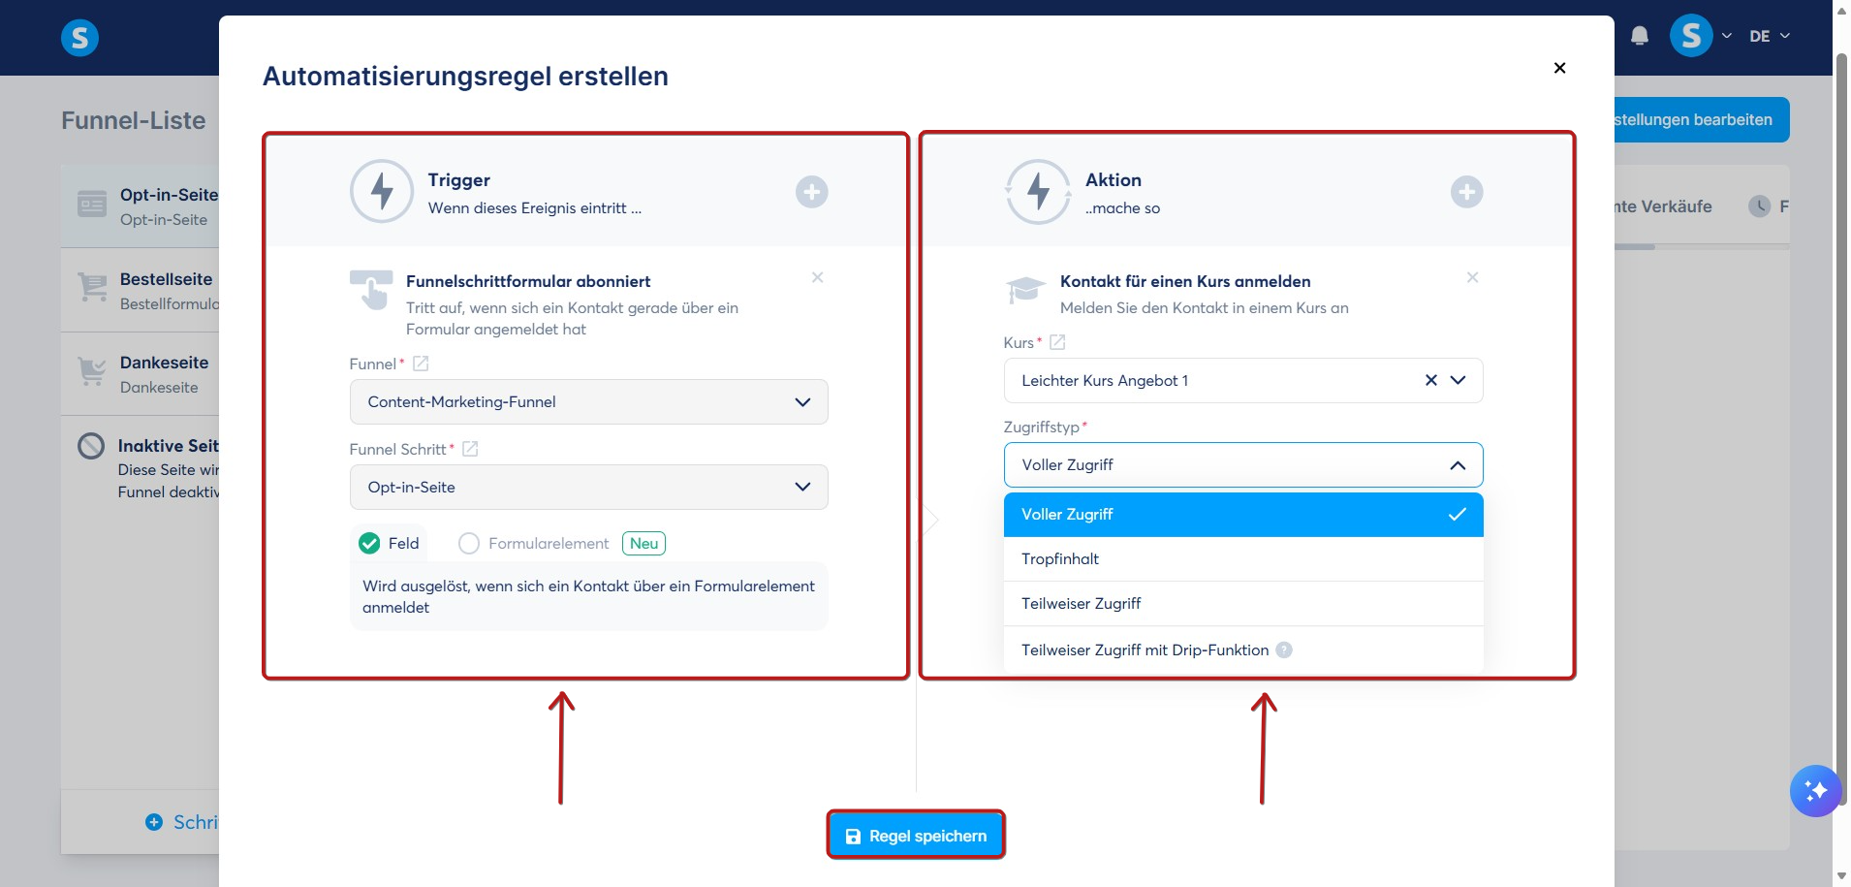Clear the selected Leichter Kurs Angebot 1
1851x887 pixels.
coord(1431,380)
